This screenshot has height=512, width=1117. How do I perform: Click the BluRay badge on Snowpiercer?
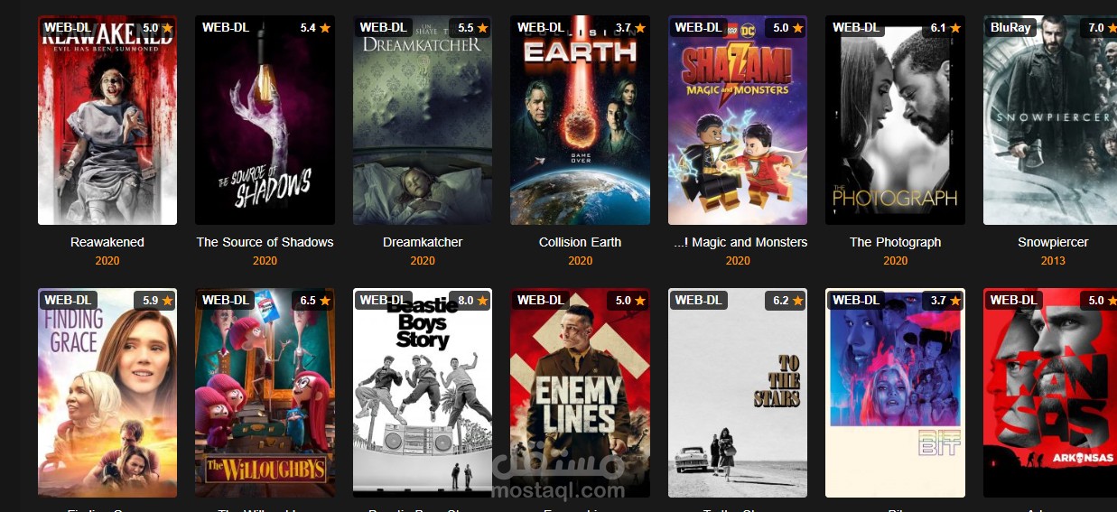click(1010, 27)
